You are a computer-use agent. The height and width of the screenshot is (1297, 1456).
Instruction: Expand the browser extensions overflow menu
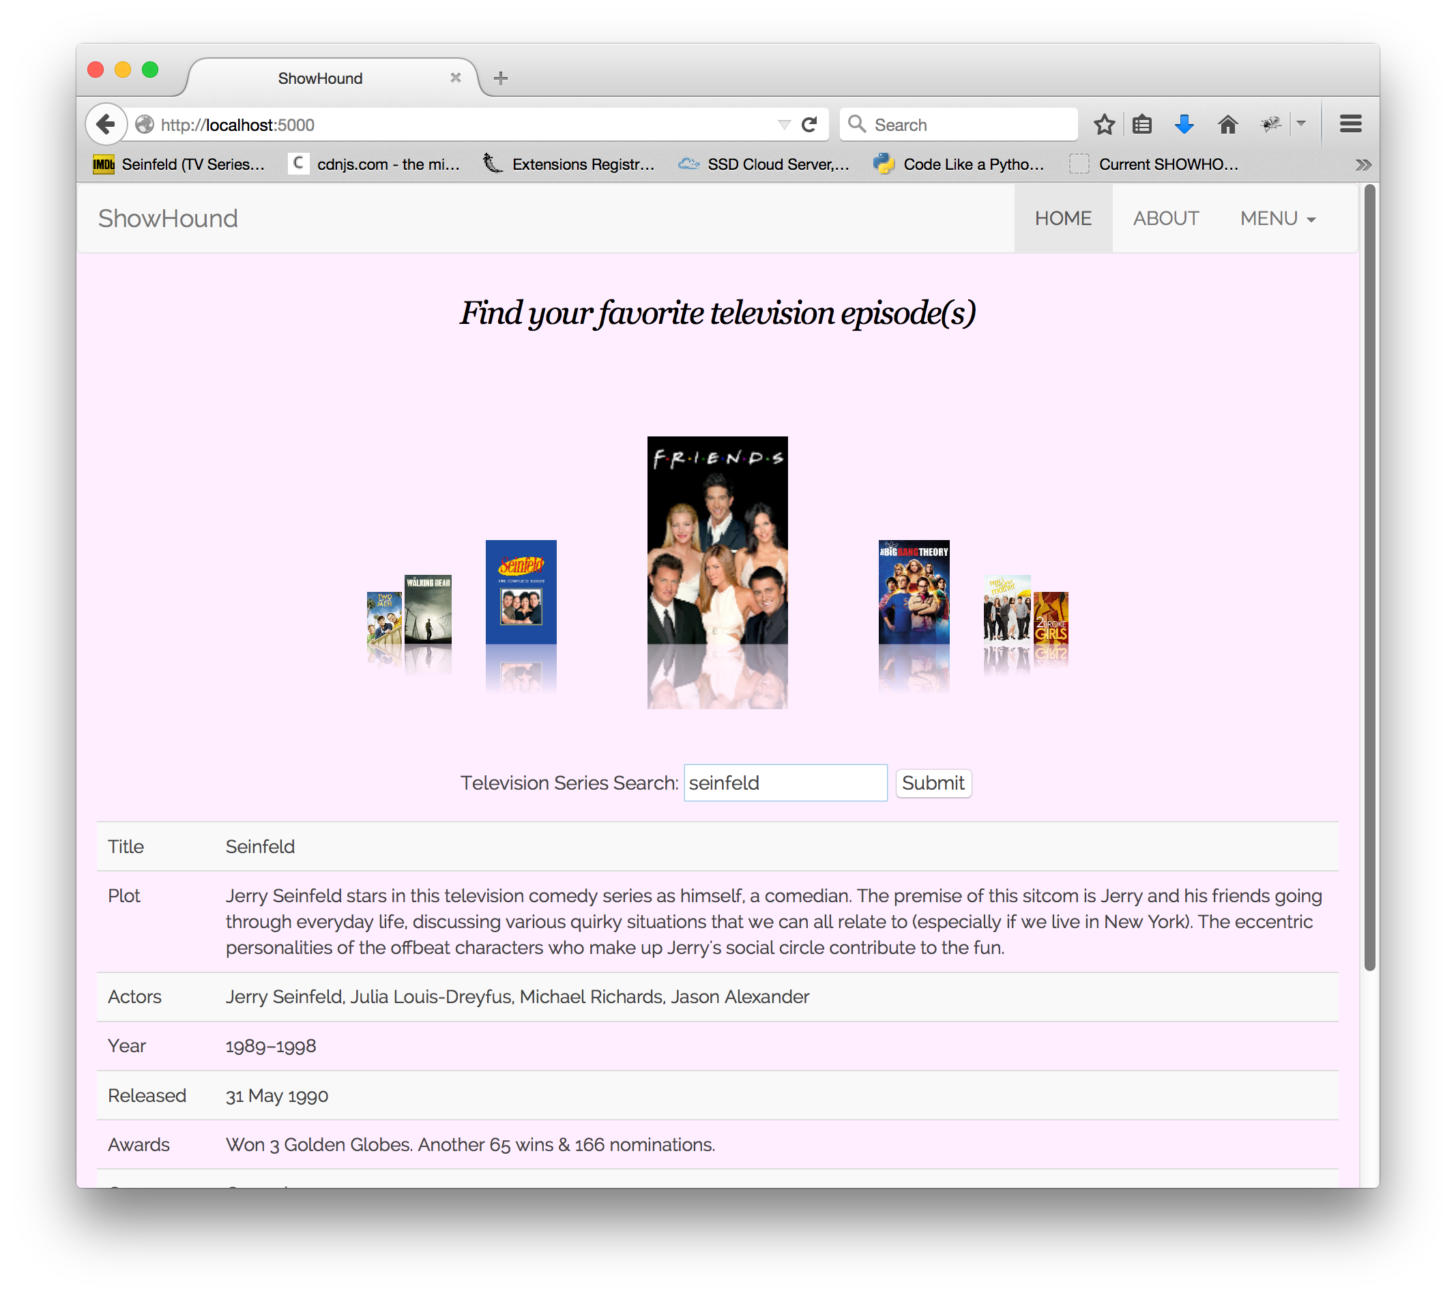(x=1363, y=164)
